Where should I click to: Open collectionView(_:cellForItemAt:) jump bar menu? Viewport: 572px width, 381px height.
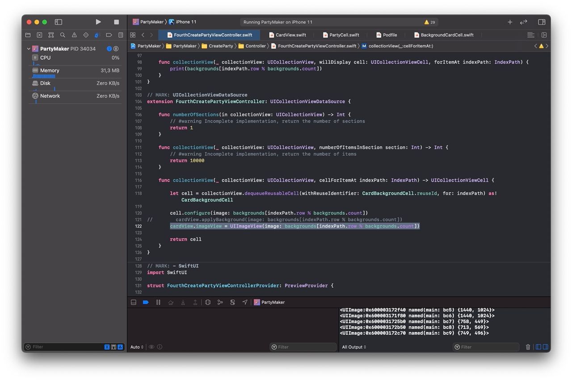[397, 46]
